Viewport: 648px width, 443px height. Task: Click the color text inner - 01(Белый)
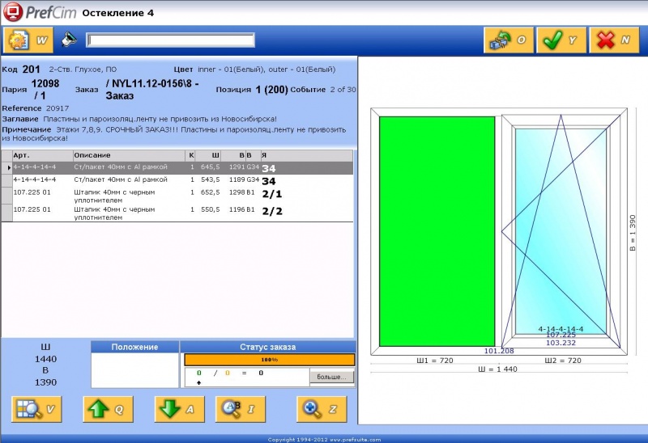click(230, 70)
